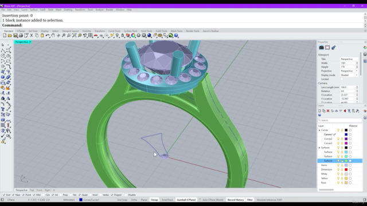
Task: Click the Lens Length stepper
Action: click(357, 88)
